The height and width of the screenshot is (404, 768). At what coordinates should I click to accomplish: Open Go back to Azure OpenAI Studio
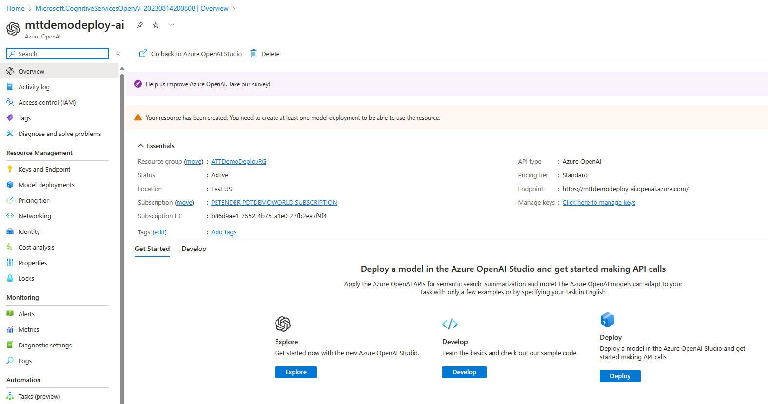[x=191, y=54]
